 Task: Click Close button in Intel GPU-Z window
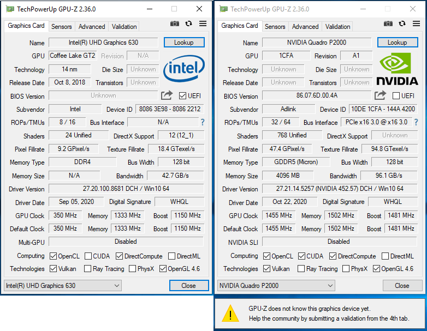pos(189,286)
